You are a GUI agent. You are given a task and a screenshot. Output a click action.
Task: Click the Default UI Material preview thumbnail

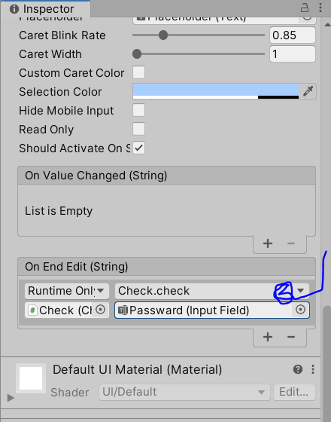pyautogui.click(x=31, y=378)
